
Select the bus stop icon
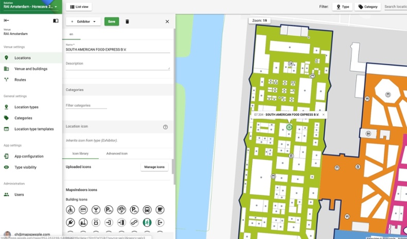click(x=147, y=210)
